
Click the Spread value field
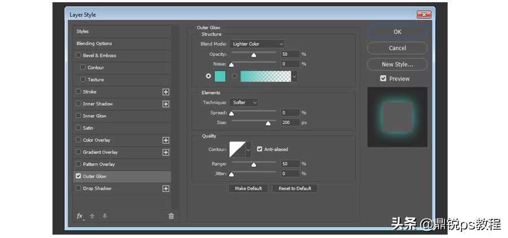click(290, 113)
